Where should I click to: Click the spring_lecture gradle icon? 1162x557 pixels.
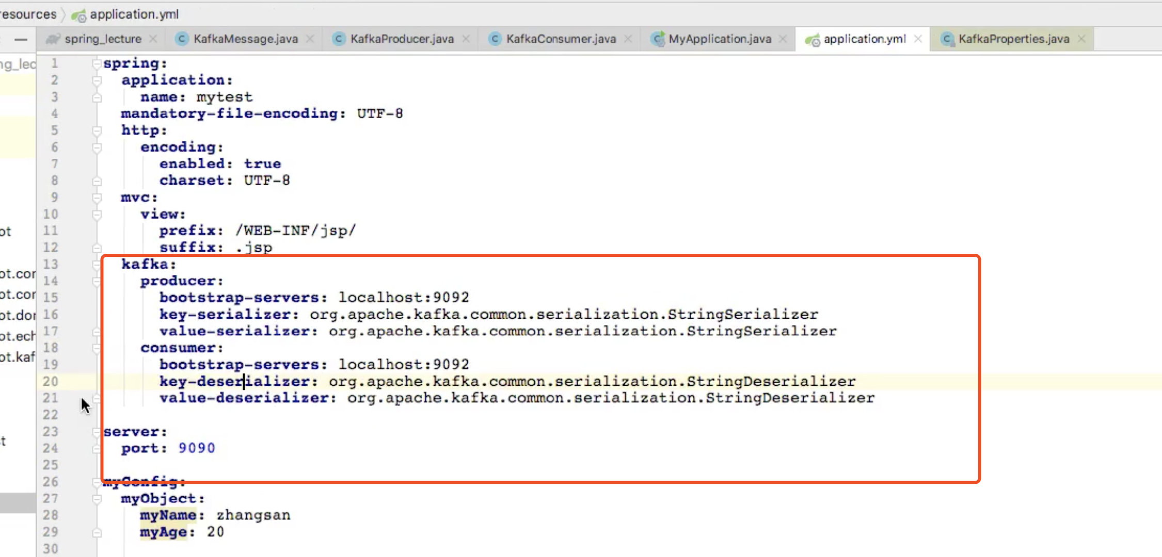coord(53,39)
